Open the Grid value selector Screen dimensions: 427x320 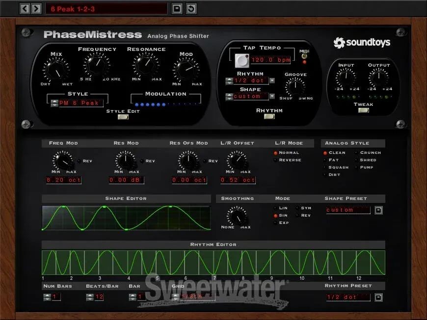coord(175,296)
